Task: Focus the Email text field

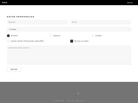Action: 101,22
